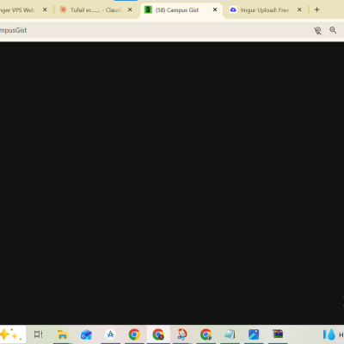344x344 pixels.
Task: Open the Outlook taskbar icon
Action: pyautogui.click(x=86, y=335)
